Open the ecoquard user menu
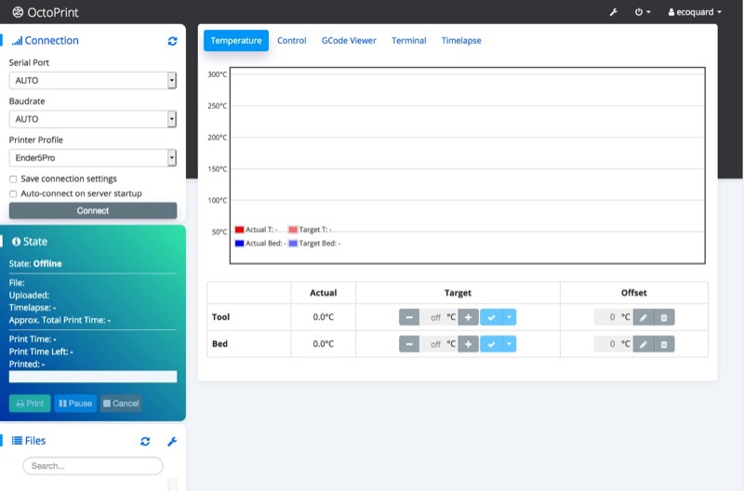744x491 pixels. [695, 12]
